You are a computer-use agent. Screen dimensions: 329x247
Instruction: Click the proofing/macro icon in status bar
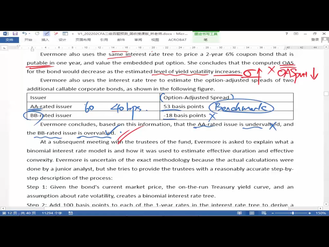71,213
